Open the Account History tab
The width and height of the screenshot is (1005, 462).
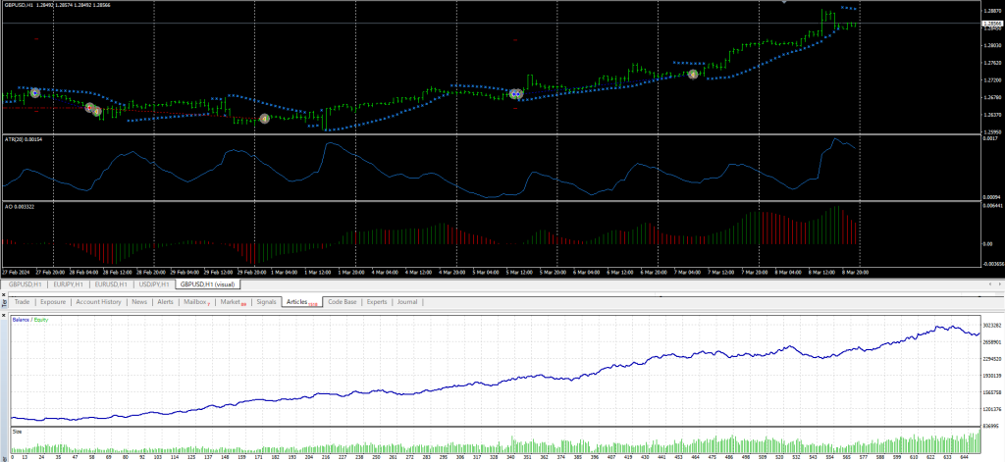pos(98,302)
